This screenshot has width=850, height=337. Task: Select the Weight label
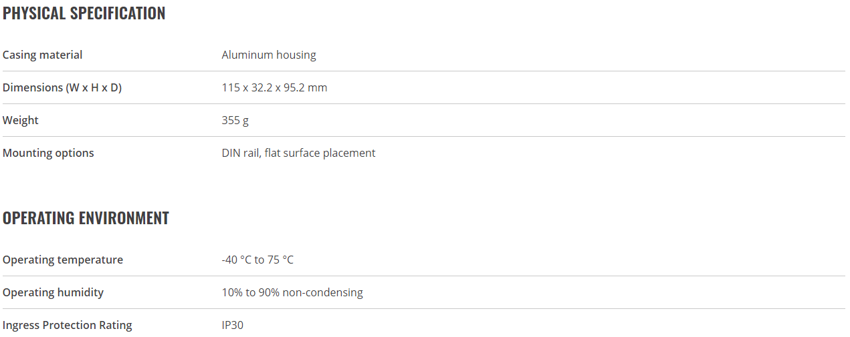coord(21,120)
